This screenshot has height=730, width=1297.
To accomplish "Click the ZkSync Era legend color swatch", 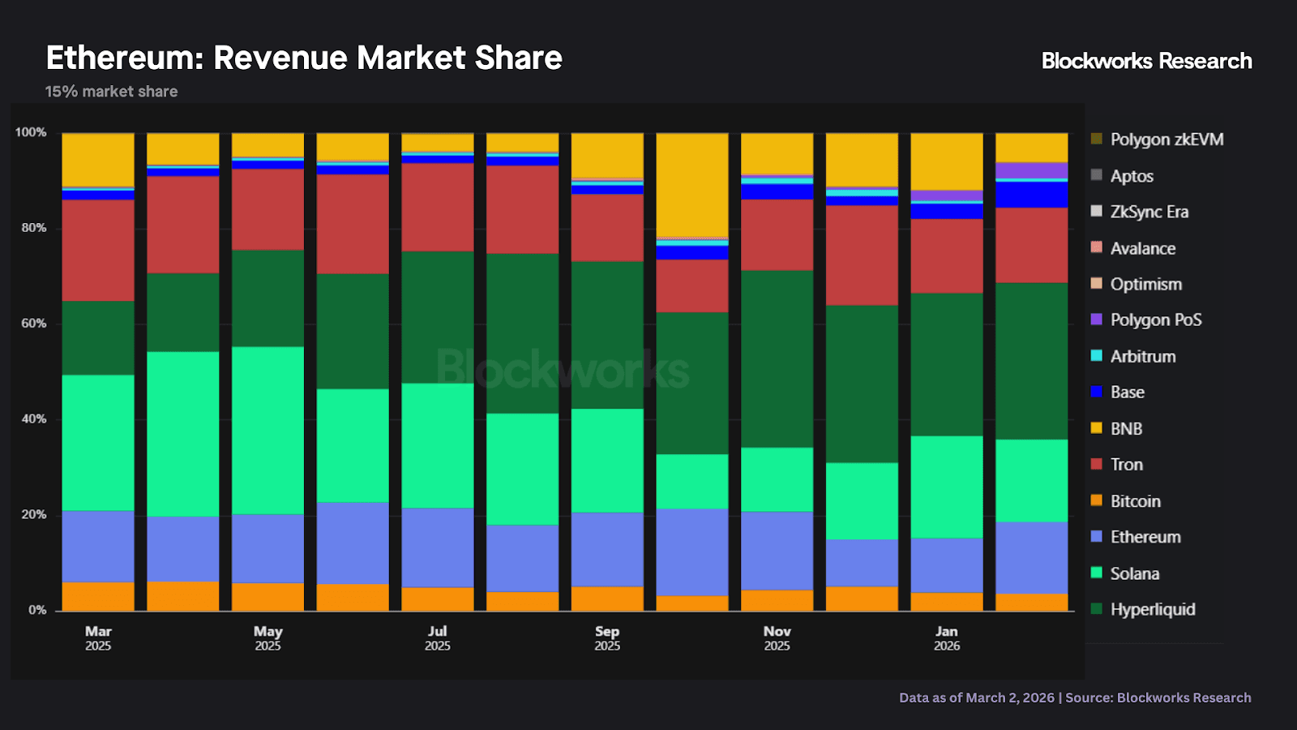I will 1097,211.
